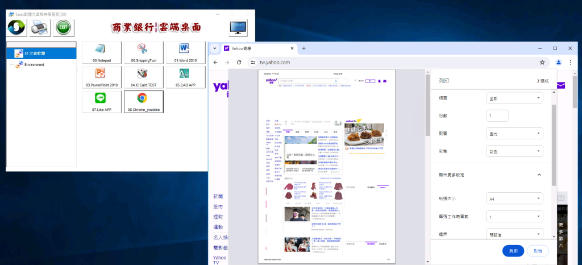Launch 00.Notepad application
The width and height of the screenshot is (582, 265).
pos(102,53)
